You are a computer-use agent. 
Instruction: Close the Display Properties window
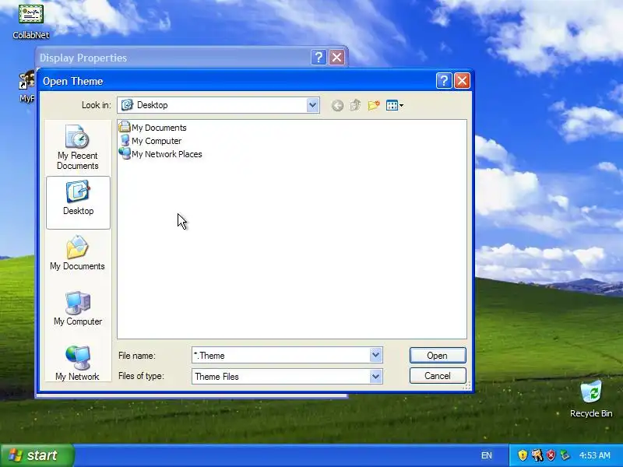[x=336, y=58]
